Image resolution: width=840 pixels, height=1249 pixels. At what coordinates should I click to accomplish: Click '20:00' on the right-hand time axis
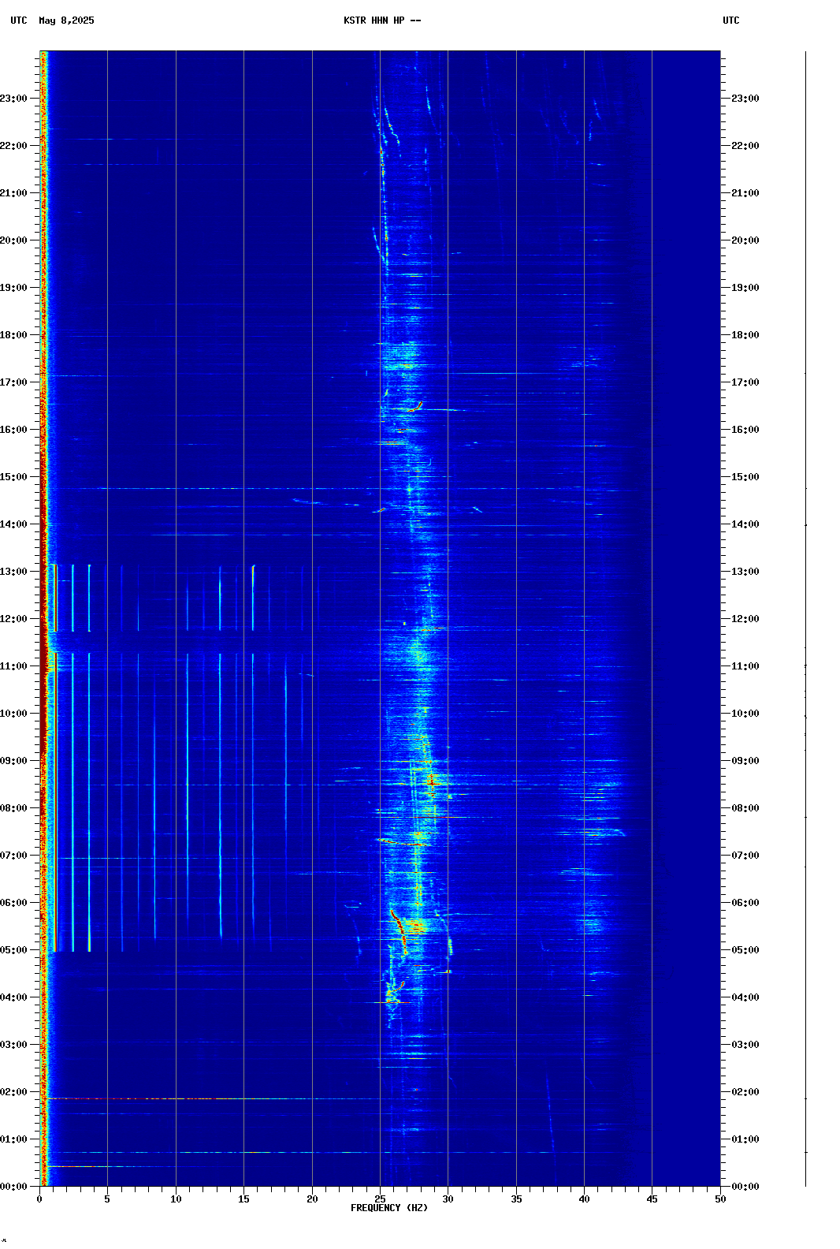(745, 240)
